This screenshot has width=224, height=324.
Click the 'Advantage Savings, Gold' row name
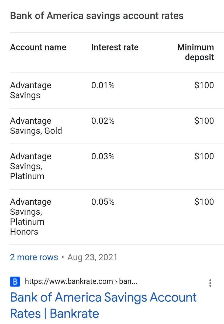click(36, 126)
